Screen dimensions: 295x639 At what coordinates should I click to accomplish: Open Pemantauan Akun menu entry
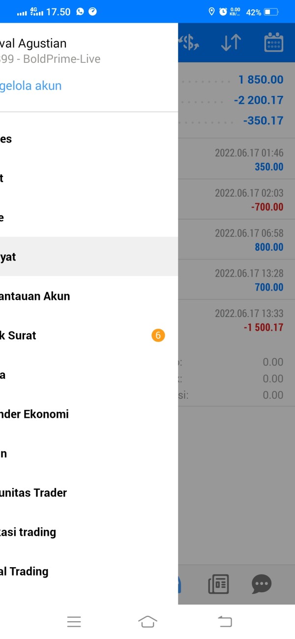click(89, 296)
